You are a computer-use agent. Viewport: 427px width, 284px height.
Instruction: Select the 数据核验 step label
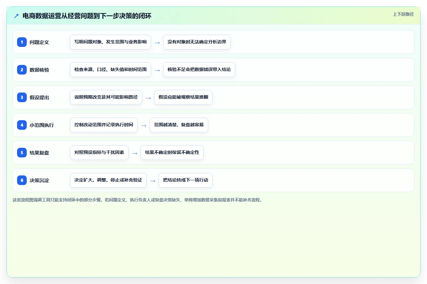39,70
